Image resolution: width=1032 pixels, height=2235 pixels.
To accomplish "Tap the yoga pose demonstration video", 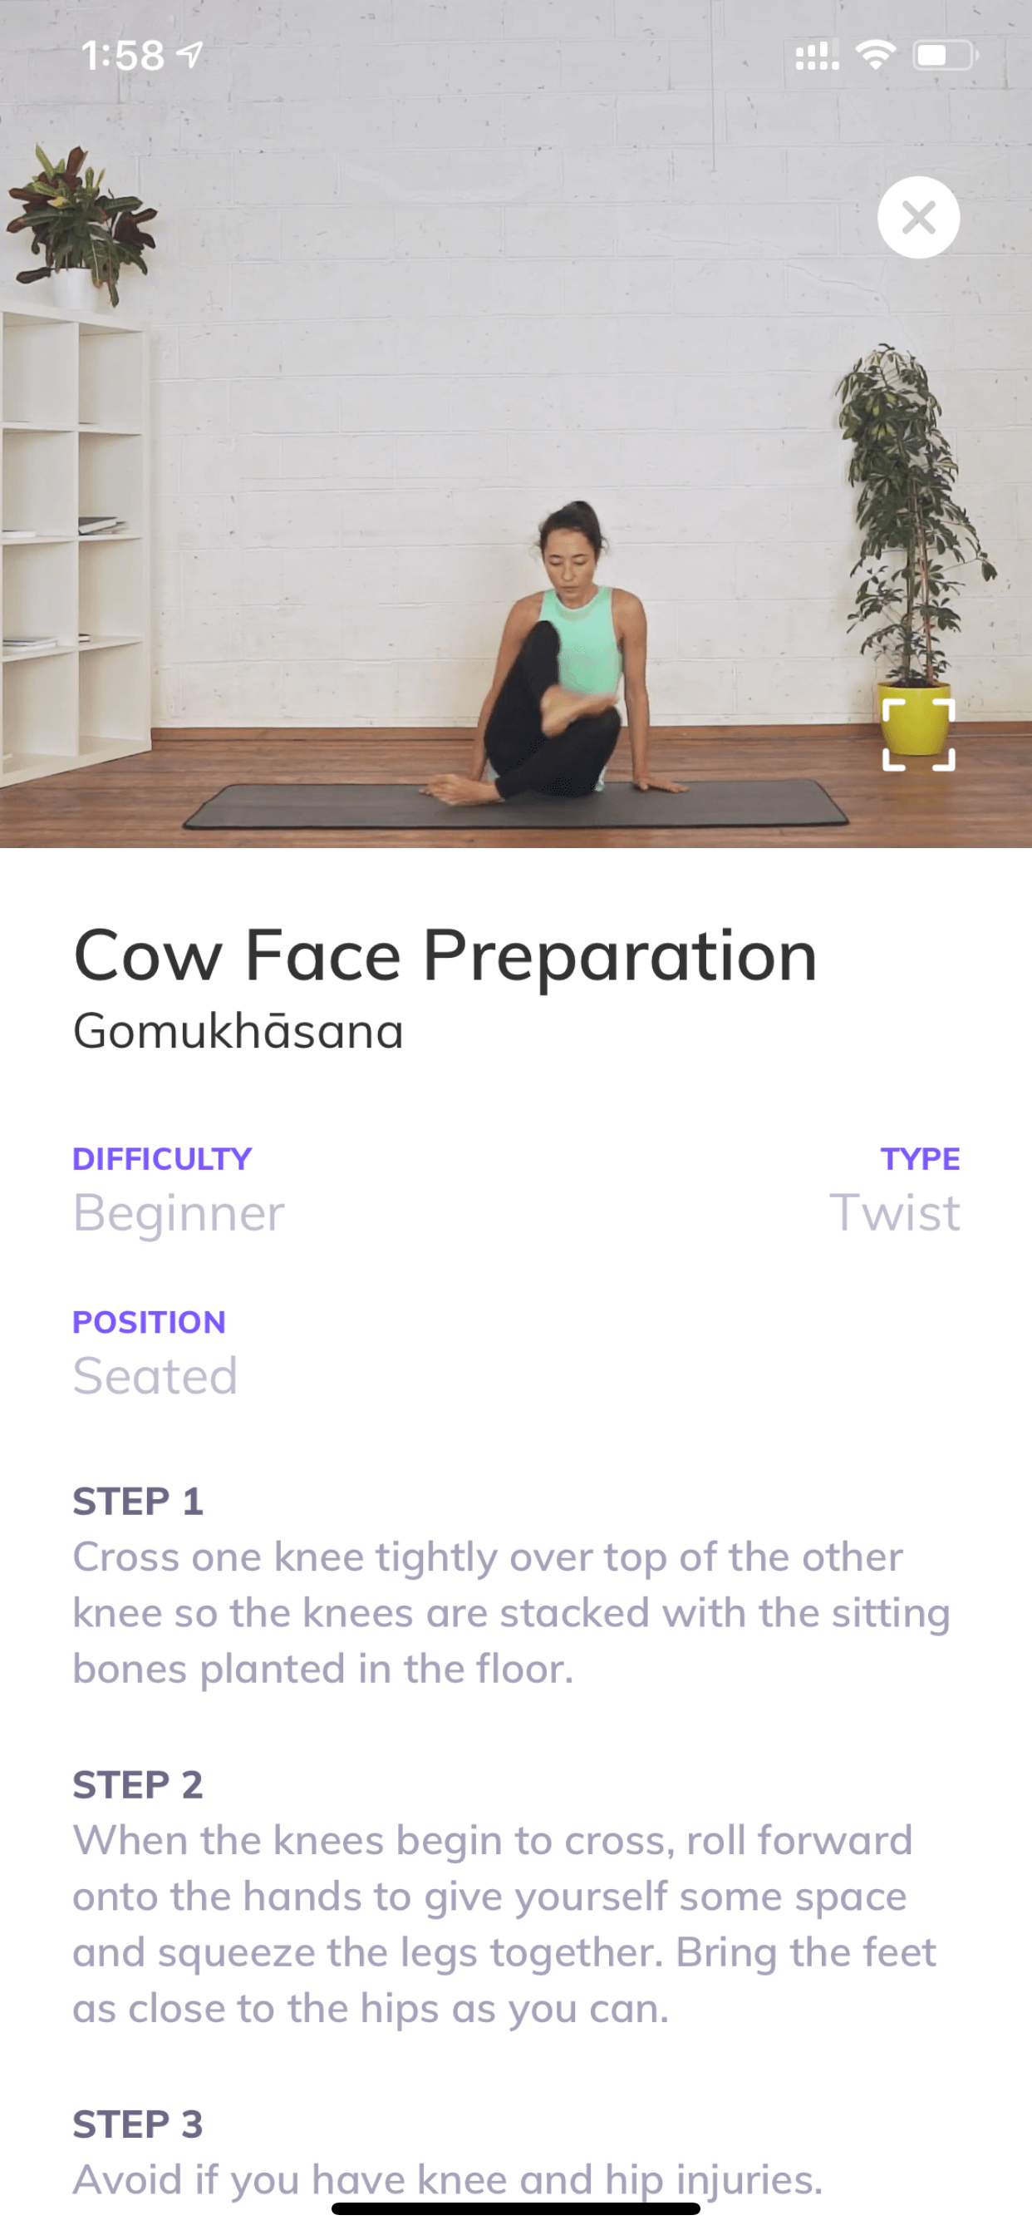I will pyautogui.click(x=516, y=423).
